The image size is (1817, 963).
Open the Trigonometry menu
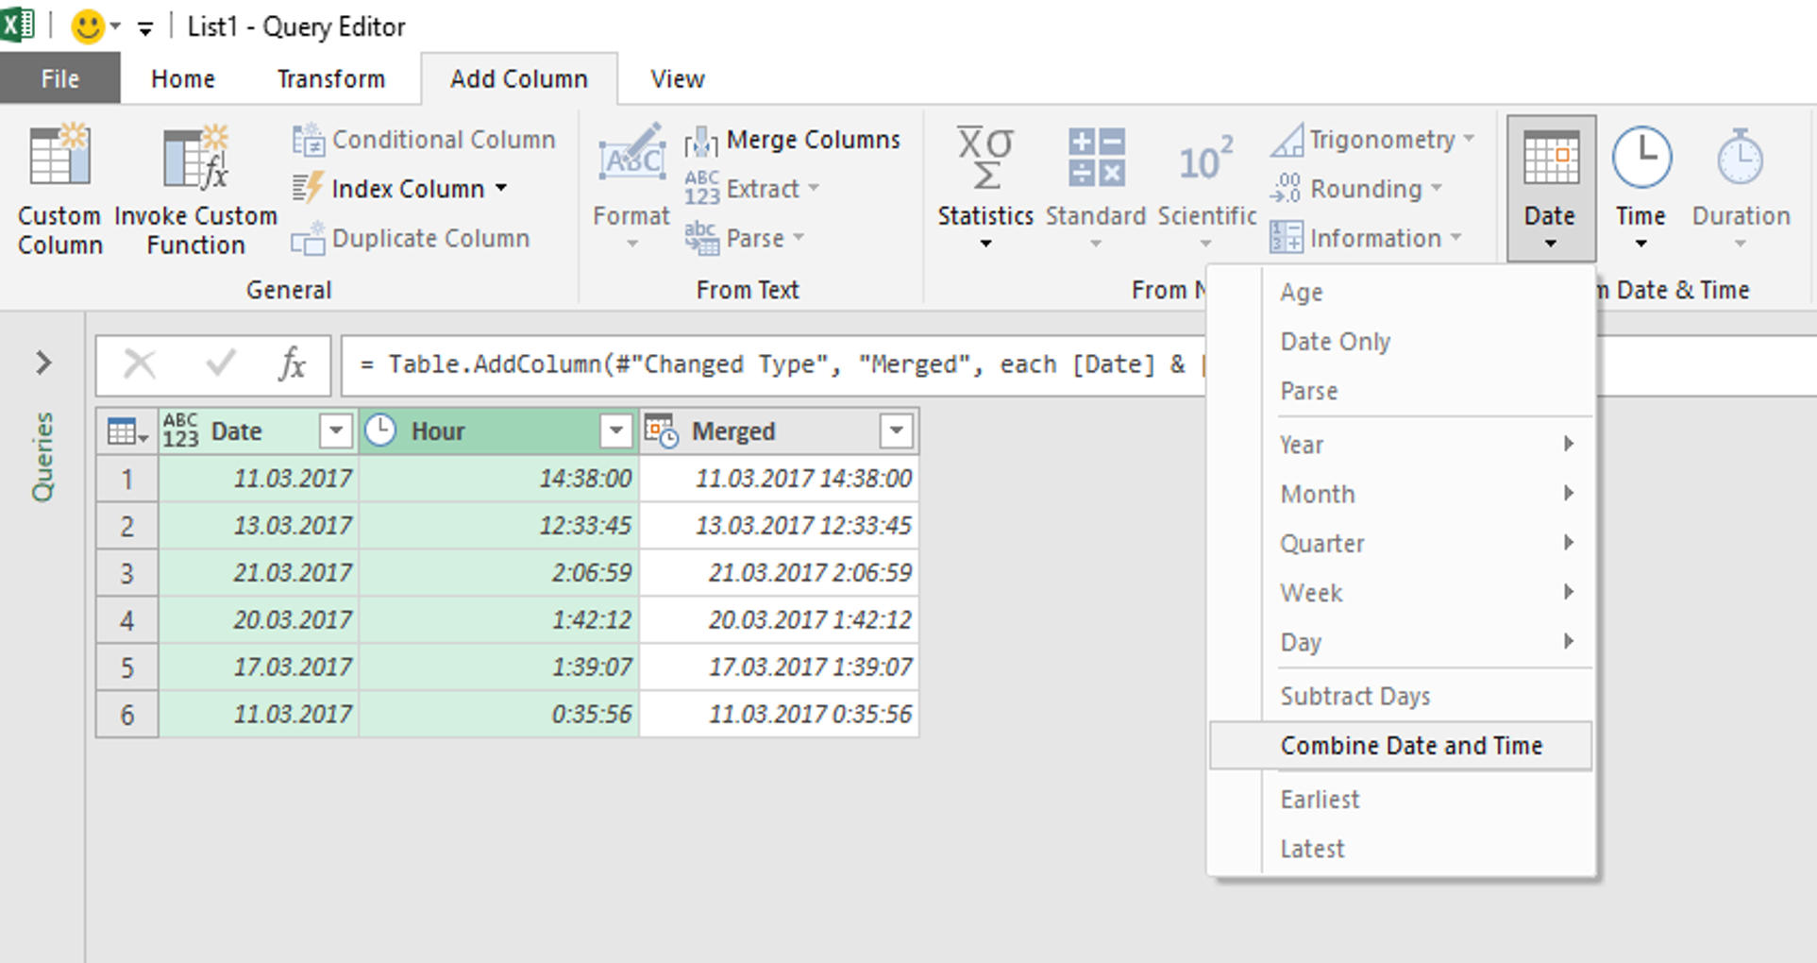[x=1372, y=140]
